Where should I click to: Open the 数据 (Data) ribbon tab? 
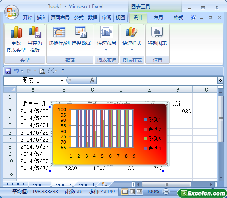point(93,18)
